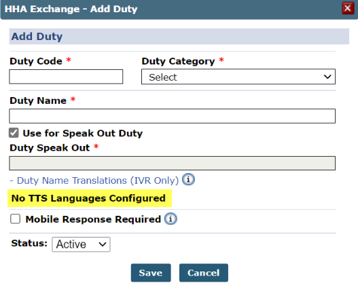Click the 'Use for Speak Out Duty' label text
The height and width of the screenshot is (302, 358).
pos(83,133)
